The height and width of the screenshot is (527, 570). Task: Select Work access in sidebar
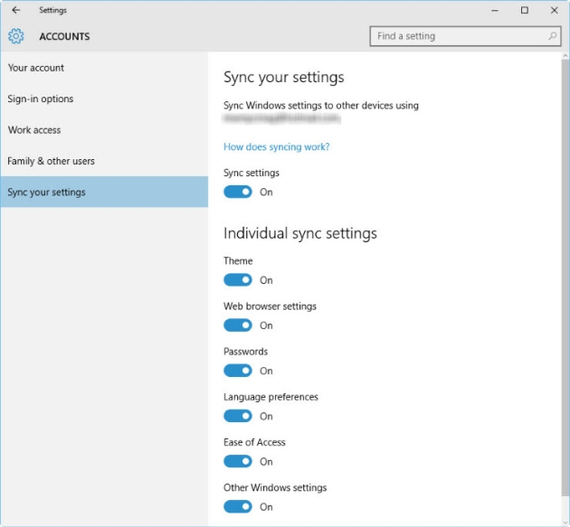pyautogui.click(x=34, y=130)
